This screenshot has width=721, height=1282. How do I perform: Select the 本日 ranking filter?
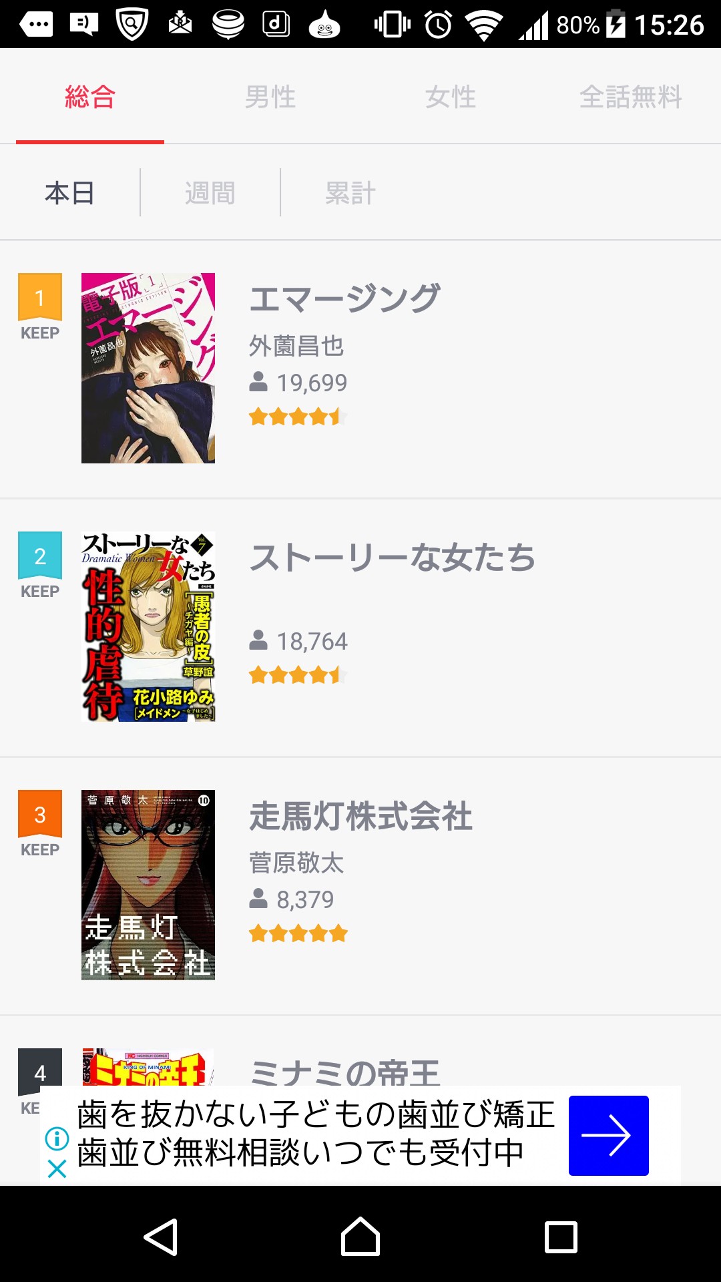tap(70, 194)
